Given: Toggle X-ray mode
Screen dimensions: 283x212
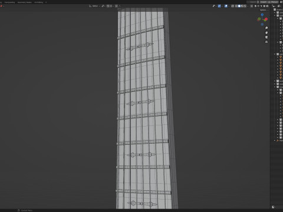Looking at the screenshot, I should tap(232, 6).
